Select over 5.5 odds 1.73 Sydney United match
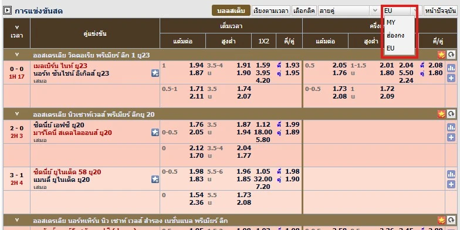Image resolution: width=460 pixels, height=230 pixels. (x=244, y=195)
